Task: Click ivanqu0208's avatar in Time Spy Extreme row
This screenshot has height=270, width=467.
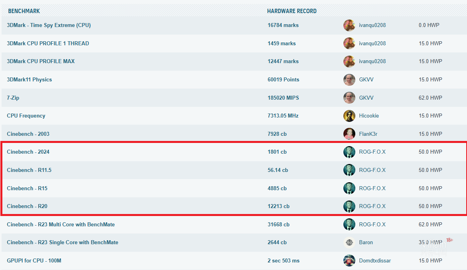Action: click(x=349, y=25)
